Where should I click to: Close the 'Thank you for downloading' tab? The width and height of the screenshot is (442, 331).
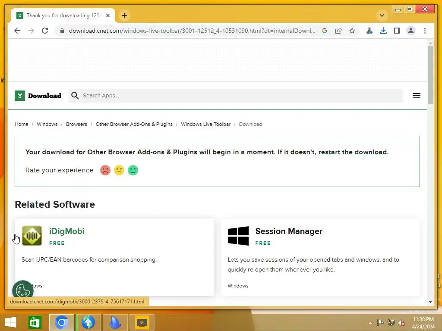[107, 16]
